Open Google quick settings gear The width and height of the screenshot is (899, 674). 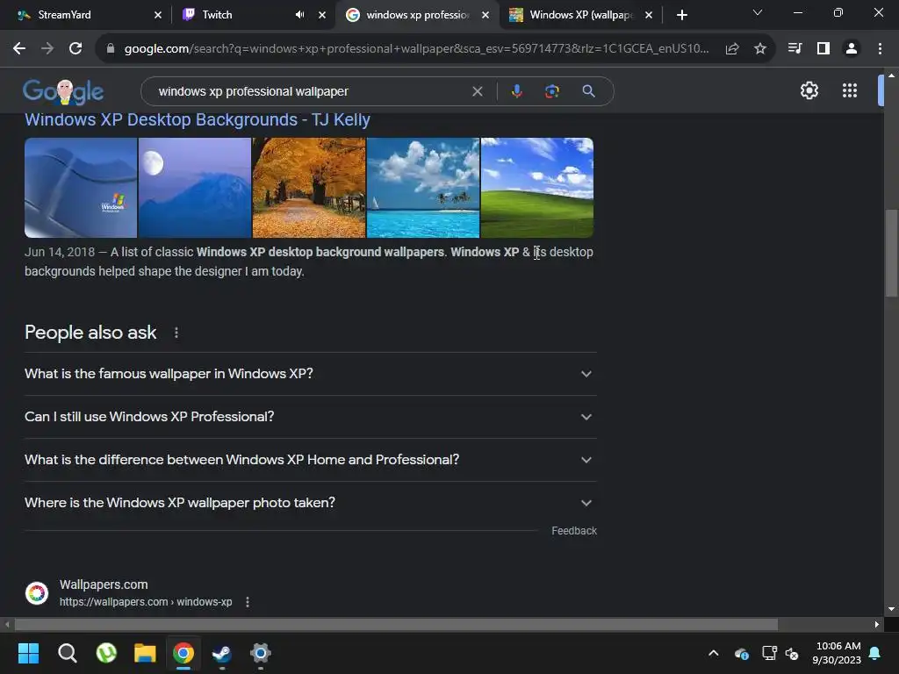(809, 90)
